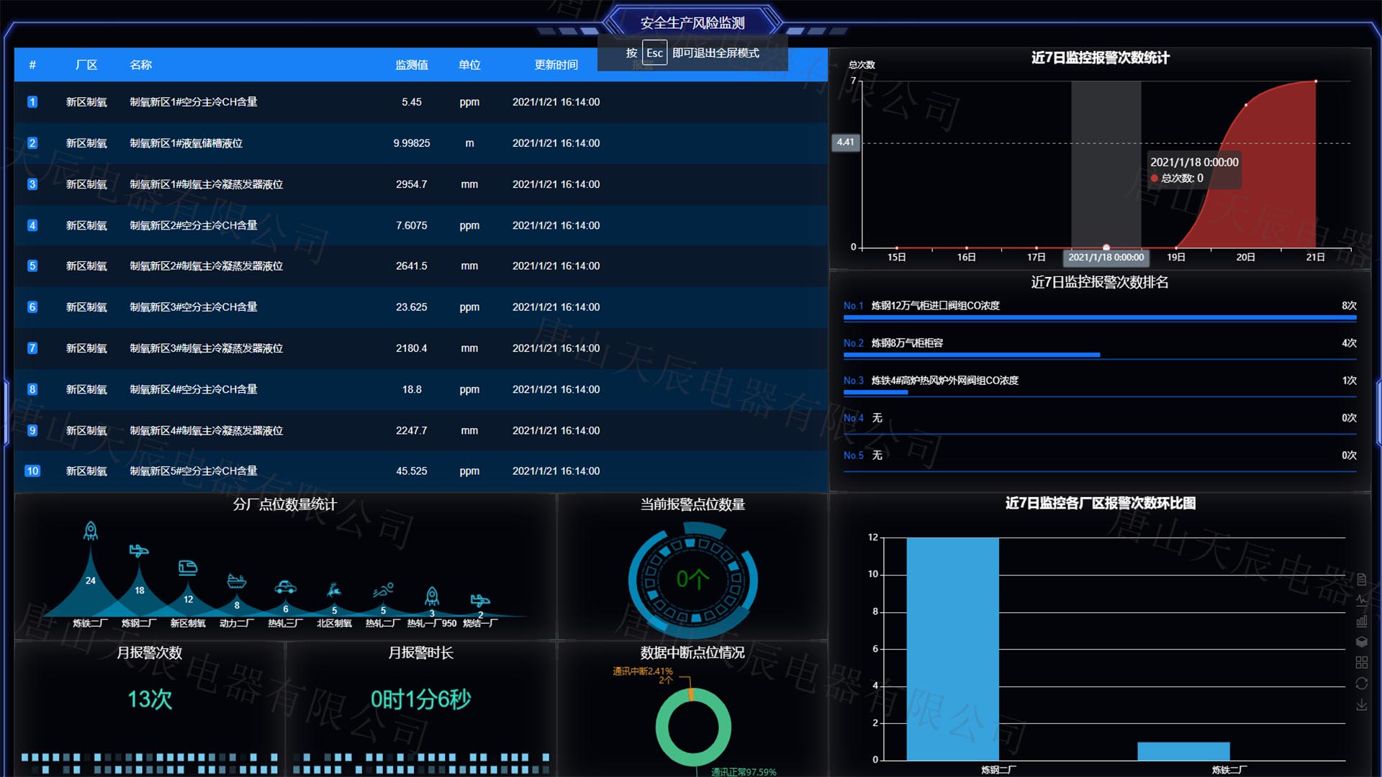The image size is (1382, 777).
Task: Click the tall 炼钢二厂 blue bar
Action: click(952, 647)
